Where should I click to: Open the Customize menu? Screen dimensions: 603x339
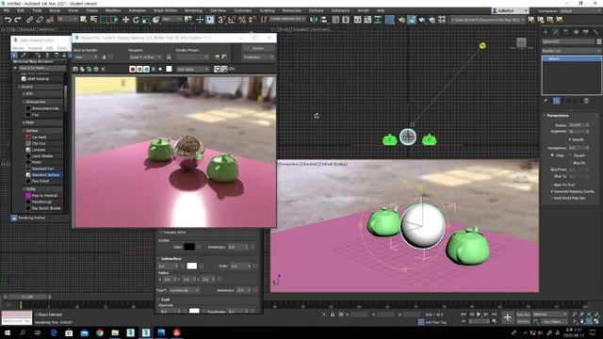[x=243, y=10]
